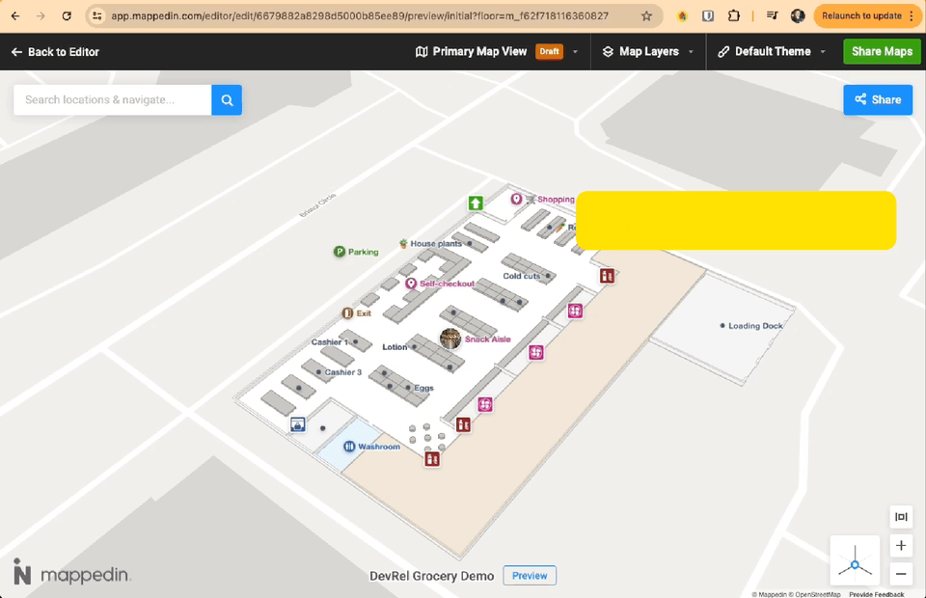
Task: Zoom out on the map
Action: (x=901, y=574)
